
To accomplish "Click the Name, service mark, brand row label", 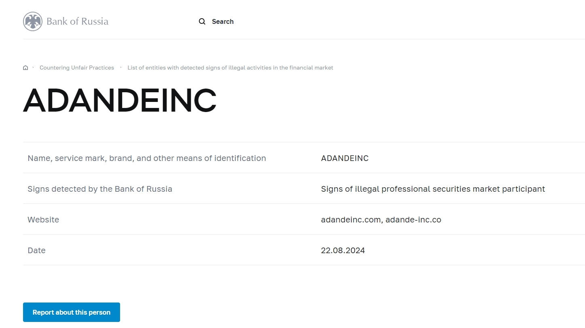I will 147,158.
